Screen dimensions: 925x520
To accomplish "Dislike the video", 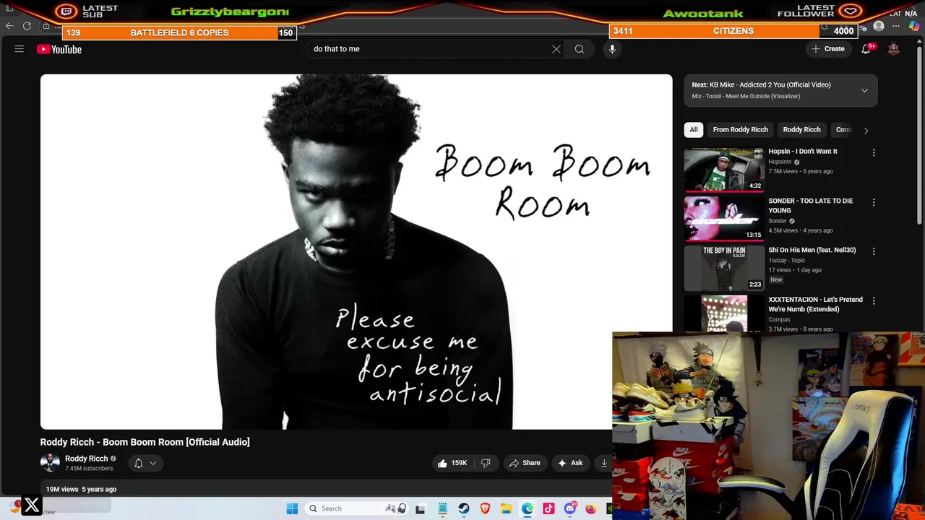I will click(486, 463).
